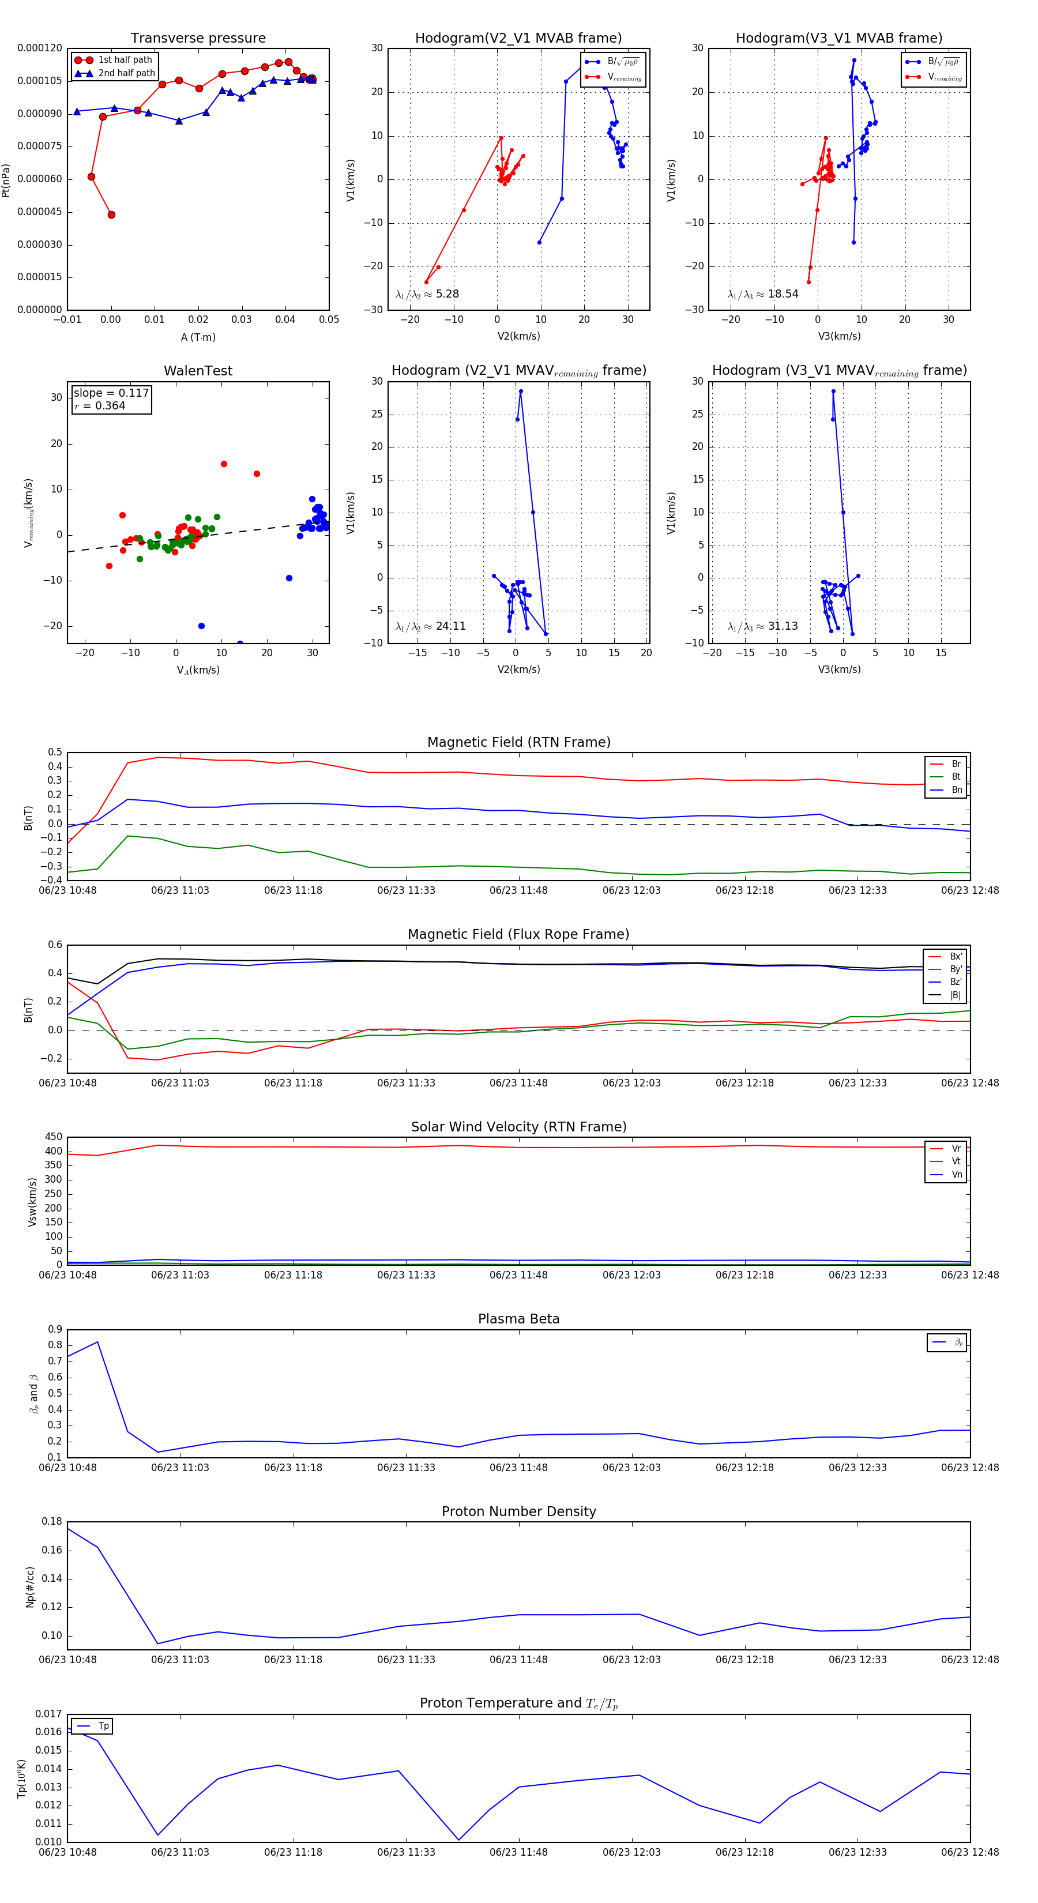The image size is (1038, 1903).
Task: Click the "Magnetic Field (Flux Rope Frame)" title
Action: click(518, 935)
